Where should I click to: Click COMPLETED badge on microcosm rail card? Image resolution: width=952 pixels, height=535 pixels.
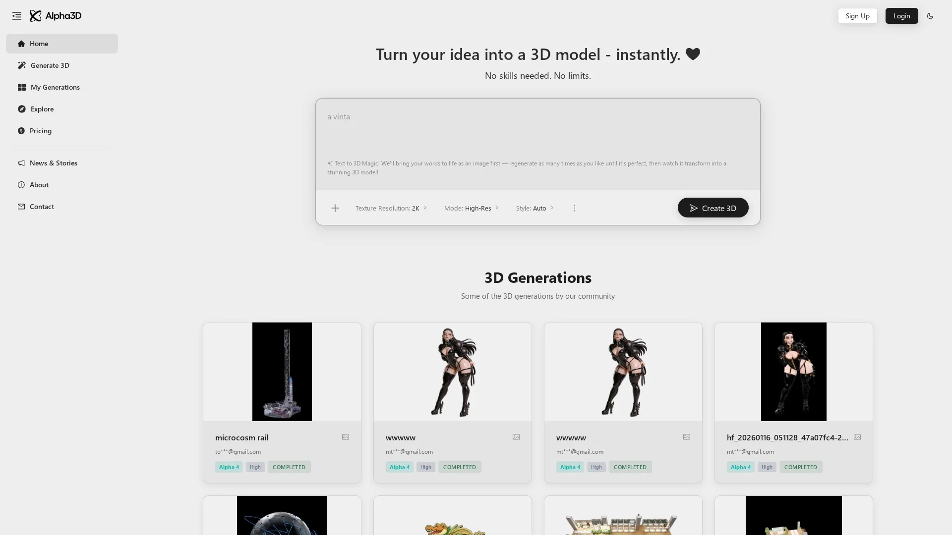click(x=289, y=467)
